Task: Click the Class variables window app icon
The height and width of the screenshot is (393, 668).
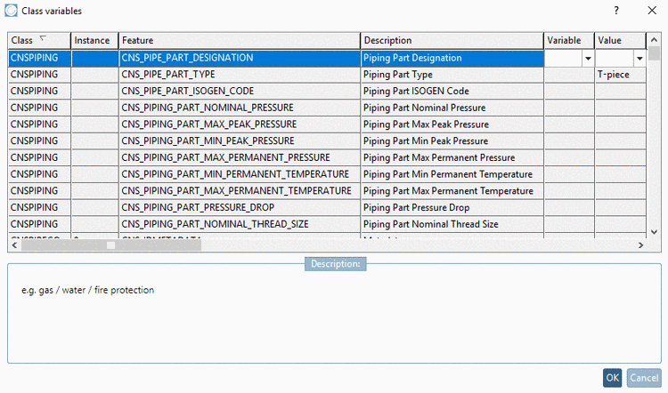Action: 11,11
